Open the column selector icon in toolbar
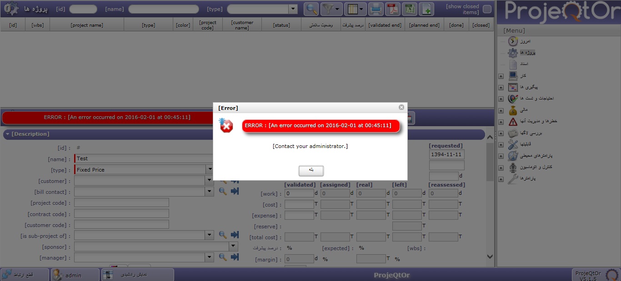The width and height of the screenshot is (621, 281). click(356, 9)
